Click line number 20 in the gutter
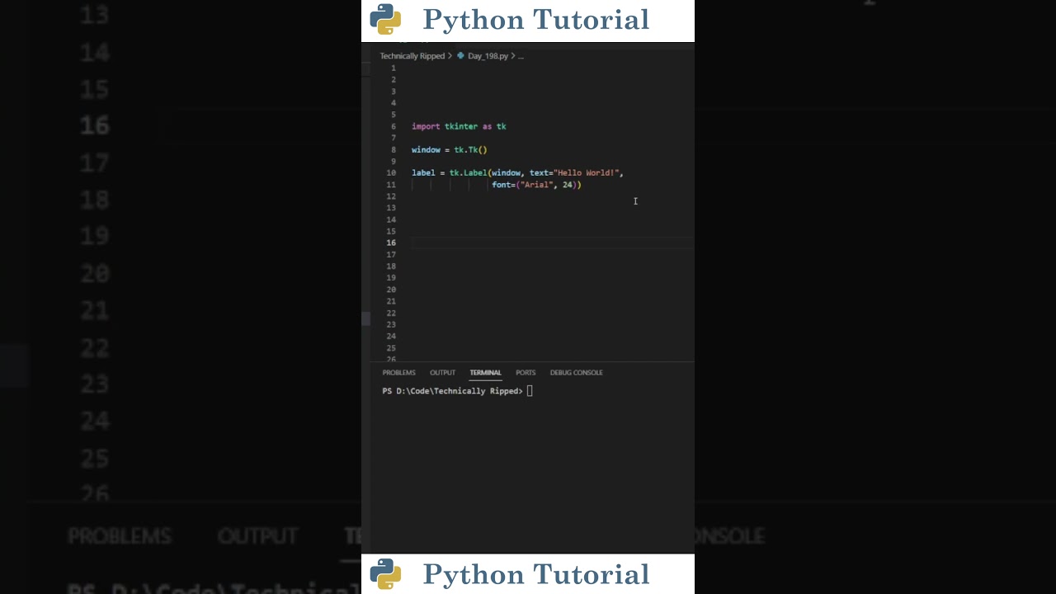 pos(391,290)
